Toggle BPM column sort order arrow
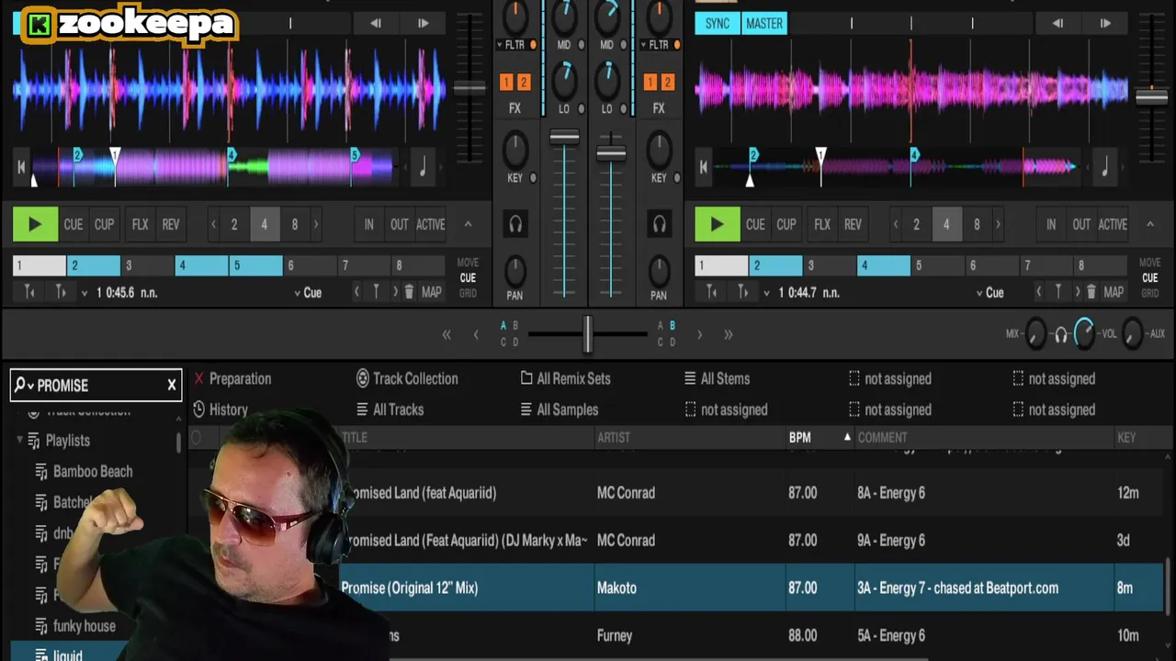 tap(847, 437)
